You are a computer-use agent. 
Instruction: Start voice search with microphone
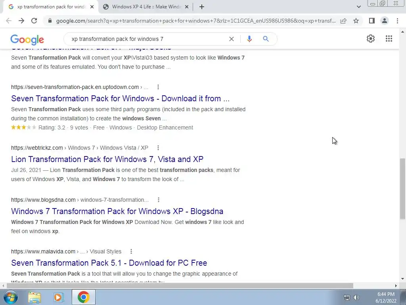(x=249, y=39)
